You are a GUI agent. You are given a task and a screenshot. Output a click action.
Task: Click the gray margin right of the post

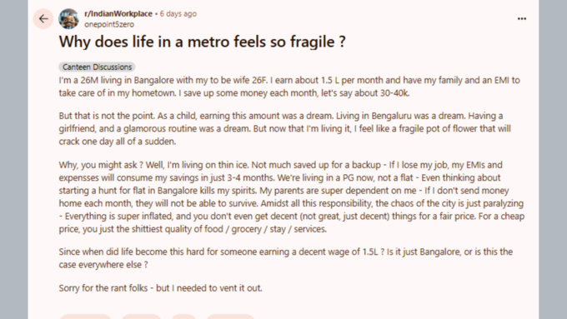point(553,159)
